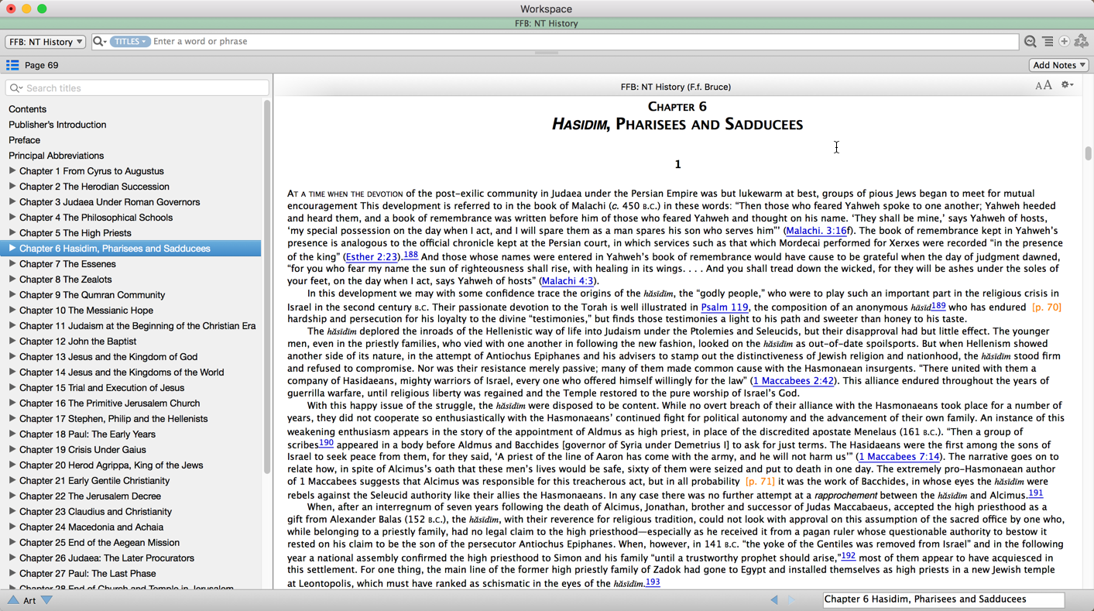Go forward with the right history arrow
Viewport: 1094px width, 611px height.
[x=790, y=600]
